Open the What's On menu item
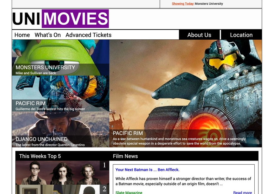Viewport: 276px width, 194px height. [48, 35]
